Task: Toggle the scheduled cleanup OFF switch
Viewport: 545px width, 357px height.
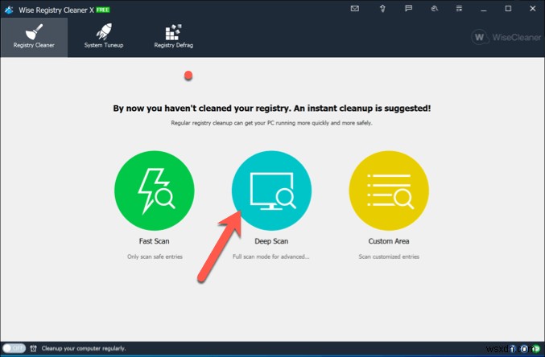Action: pyautogui.click(x=14, y=348)
